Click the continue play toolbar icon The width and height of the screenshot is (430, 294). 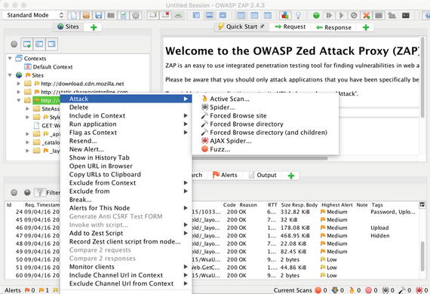pos(342,15)
